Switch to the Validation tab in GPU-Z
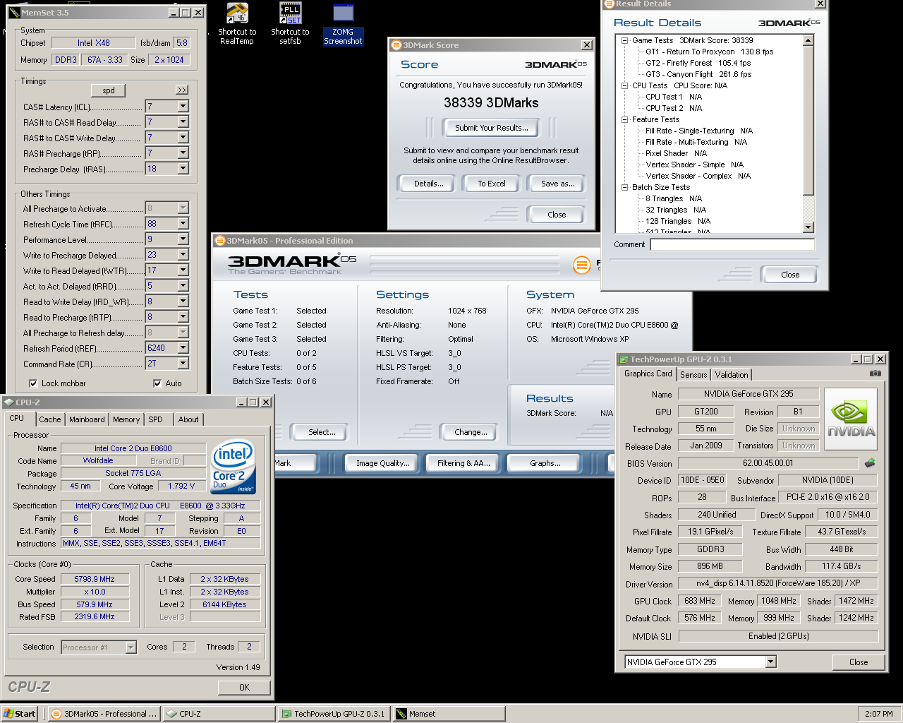The image size is (903, 723). (732, 375)
